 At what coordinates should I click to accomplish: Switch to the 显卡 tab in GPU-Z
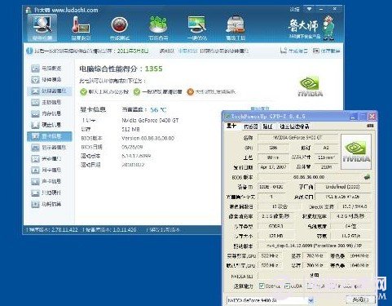(231, 126)
